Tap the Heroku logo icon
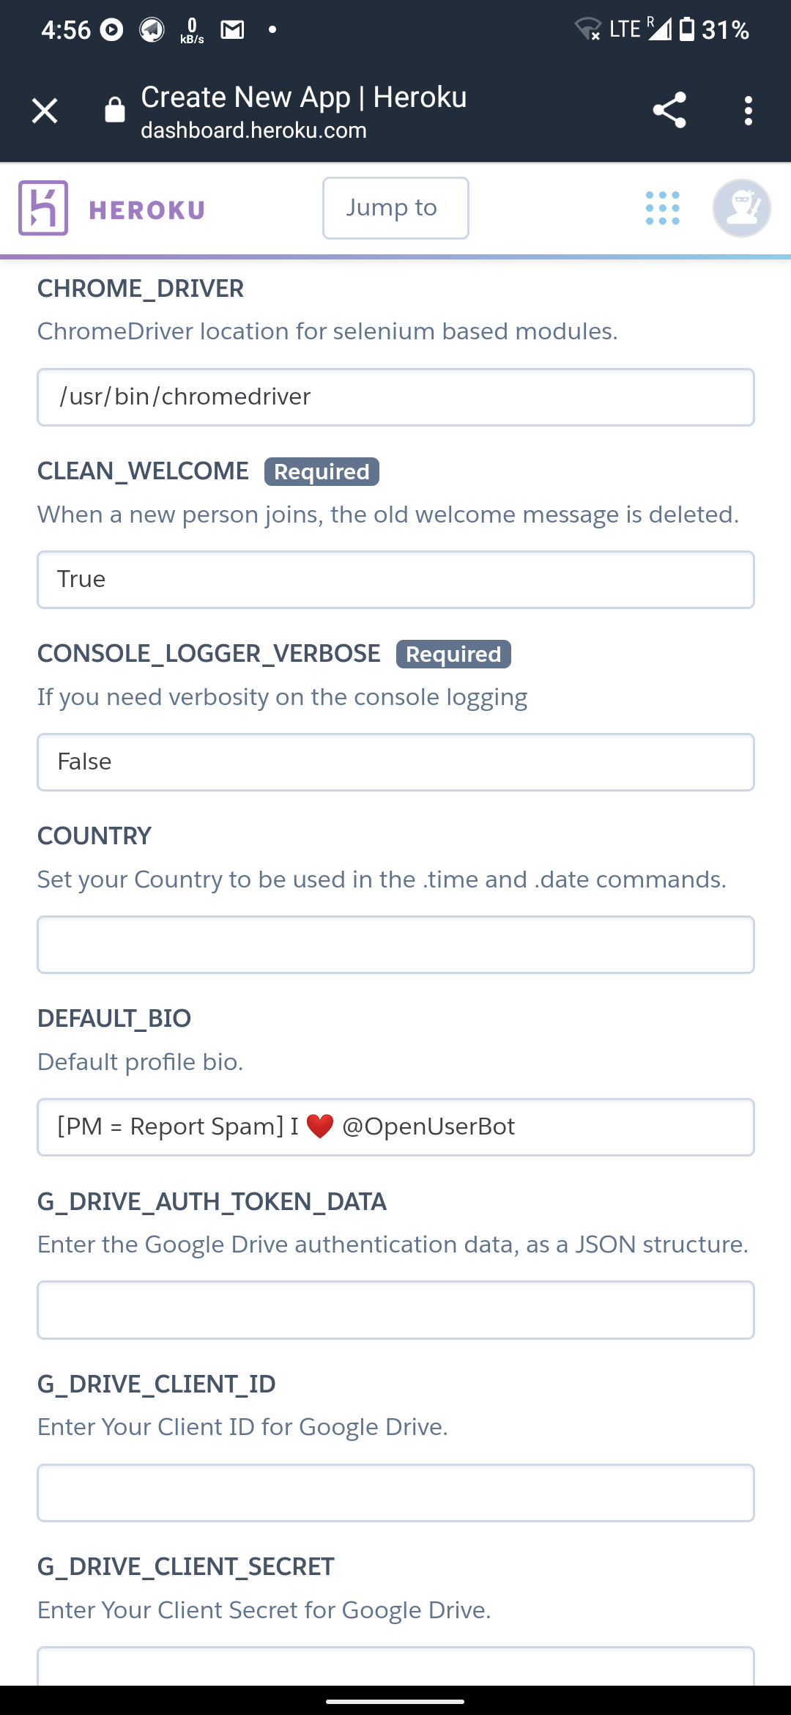The height and width of the screenshot is (1715, 791). pyautogui.click(x=43, y=208)
